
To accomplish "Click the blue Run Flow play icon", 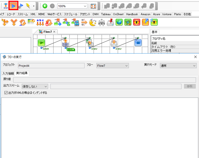I will [14, 6].
